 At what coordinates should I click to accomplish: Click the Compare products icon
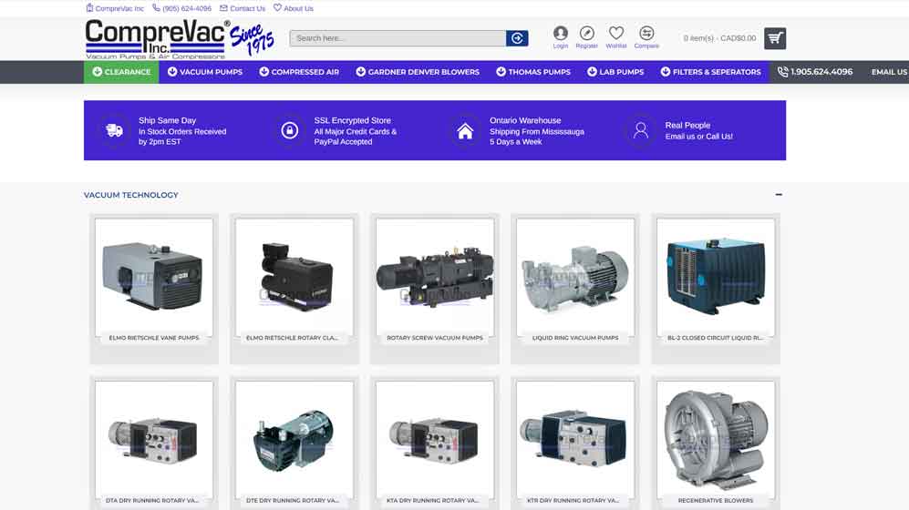pos(646,34)
